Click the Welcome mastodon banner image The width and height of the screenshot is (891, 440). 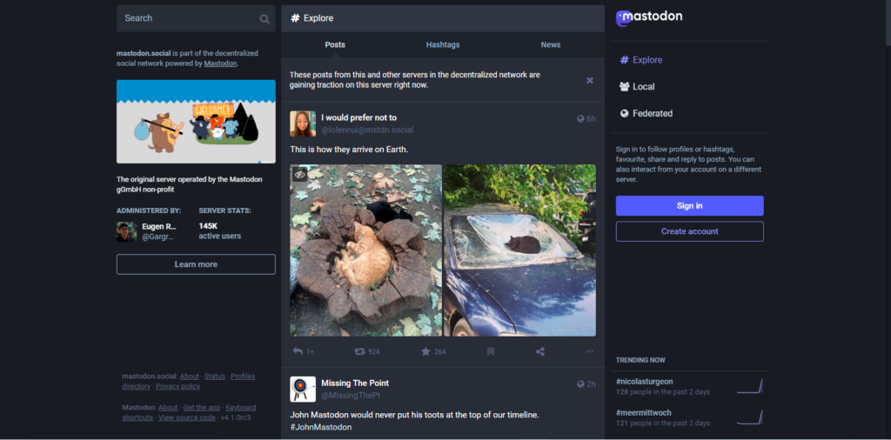click(x=196, y=122)
